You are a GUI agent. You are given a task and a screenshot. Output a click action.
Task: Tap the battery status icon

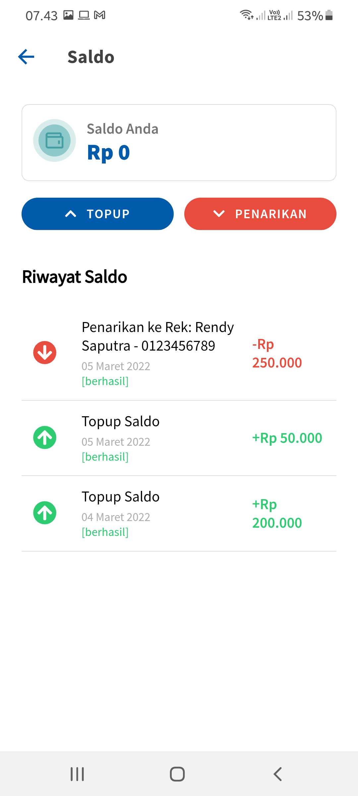pos(329,15)
